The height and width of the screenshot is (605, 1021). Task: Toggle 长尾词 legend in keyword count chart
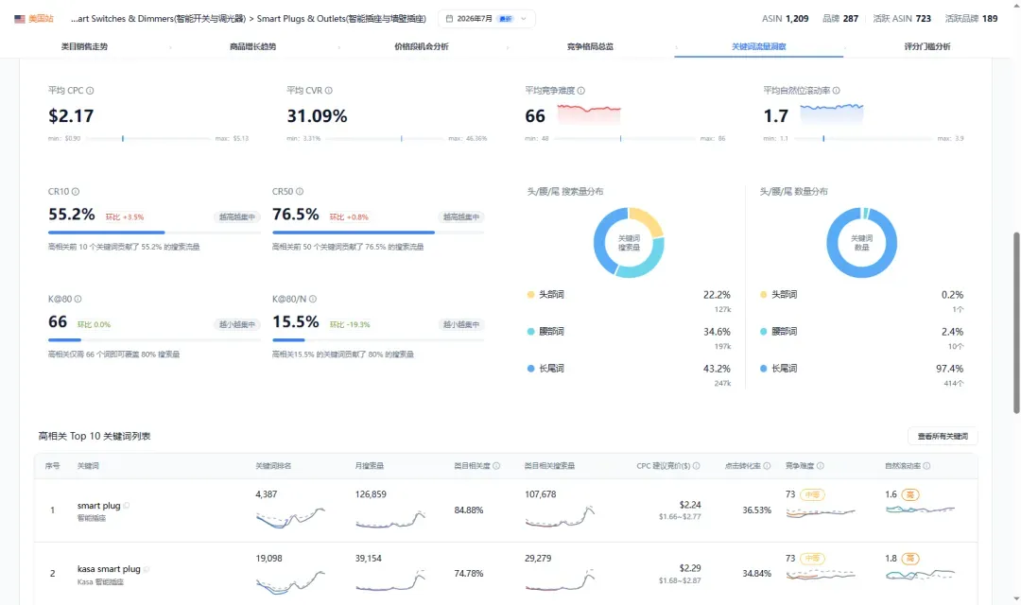(x=778, y=369)
